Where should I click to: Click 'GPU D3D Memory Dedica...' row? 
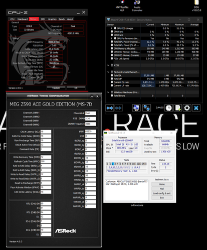click(x=155, y=52)
